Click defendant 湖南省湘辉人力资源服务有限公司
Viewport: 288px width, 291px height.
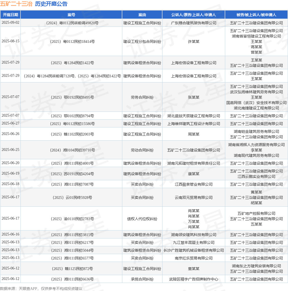point(256,145)
